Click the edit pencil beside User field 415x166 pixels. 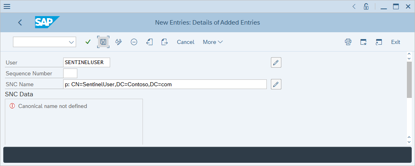(x=276, y=62)
